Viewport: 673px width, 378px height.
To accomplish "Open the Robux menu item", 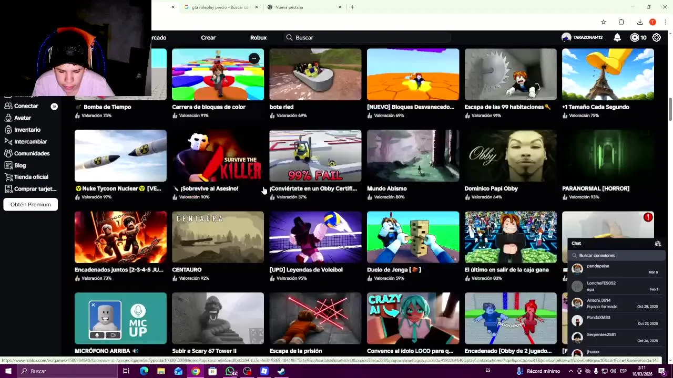I will tap(258, 38).
